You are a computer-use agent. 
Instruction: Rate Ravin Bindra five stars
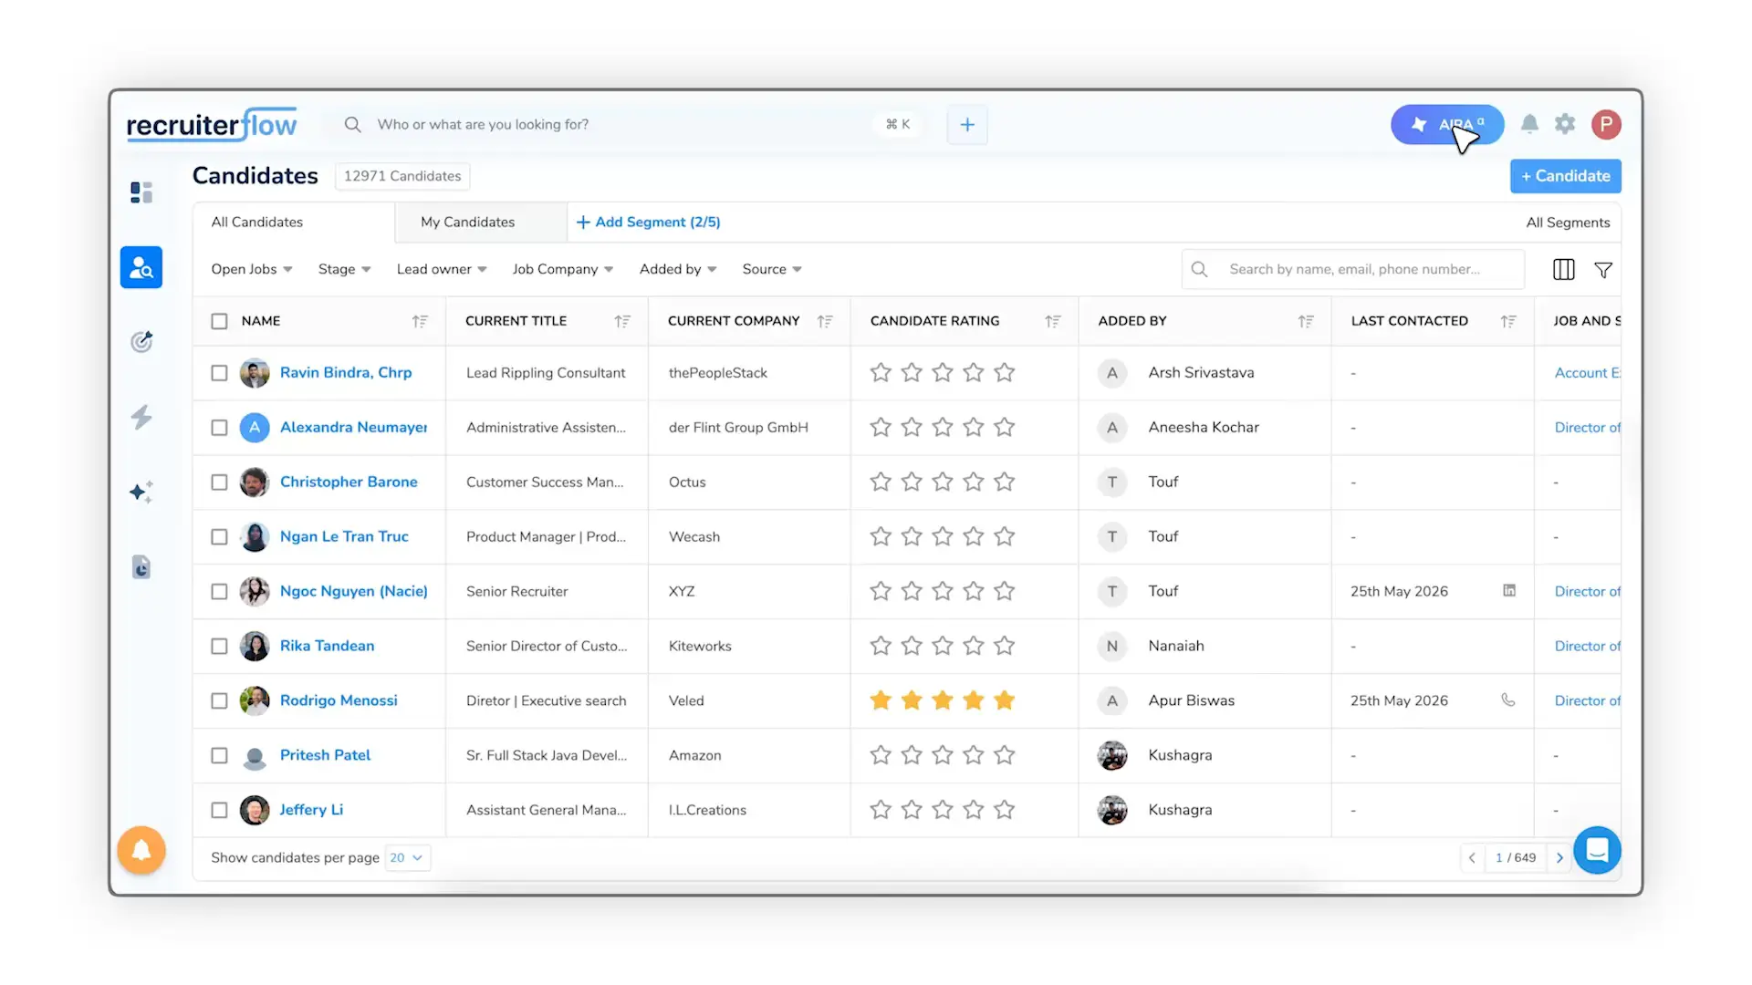[x=1005, y=372]
